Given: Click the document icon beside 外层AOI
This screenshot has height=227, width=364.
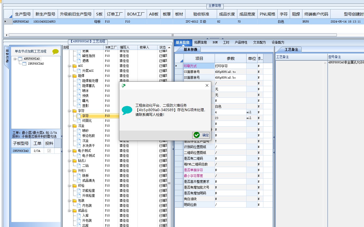Looking at the screenshot, I should click(x=79, y=71).
